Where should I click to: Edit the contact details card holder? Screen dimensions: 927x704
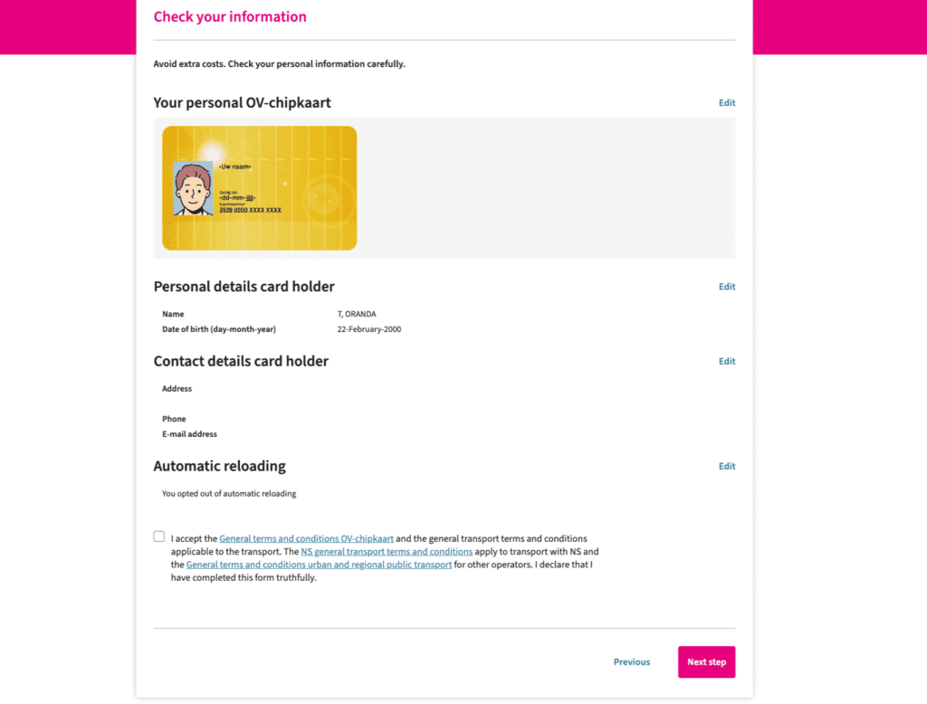tap(727, 361)
